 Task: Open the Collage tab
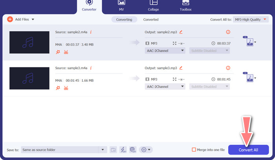pyautogui.click(x=153, y=6)
